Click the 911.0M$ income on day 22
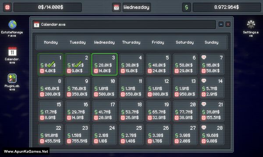This screenshot has height=157, width=263. coord(51,135)
